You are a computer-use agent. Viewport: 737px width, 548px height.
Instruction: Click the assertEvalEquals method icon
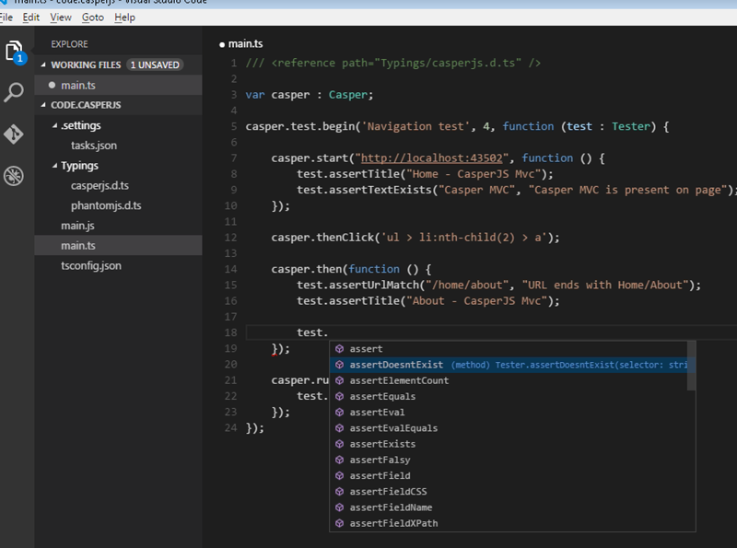pyautogui.click(x=339, y=428)
